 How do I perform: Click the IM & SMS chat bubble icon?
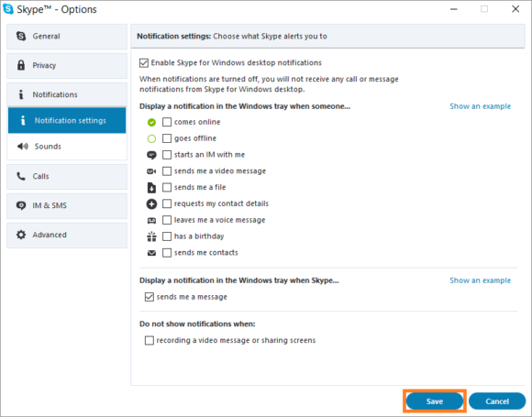[x=21, y=205]
